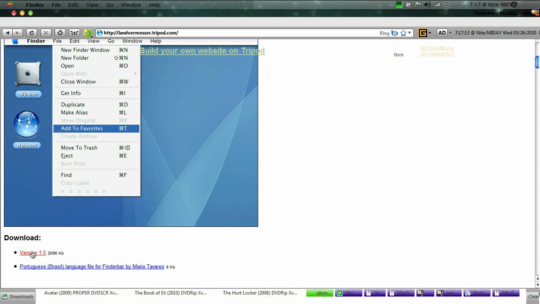The height and width of the screenshot is (304, 540).
Task: Click the vertical scrollbar thumb on page right
Action: [x=537, y=62]
